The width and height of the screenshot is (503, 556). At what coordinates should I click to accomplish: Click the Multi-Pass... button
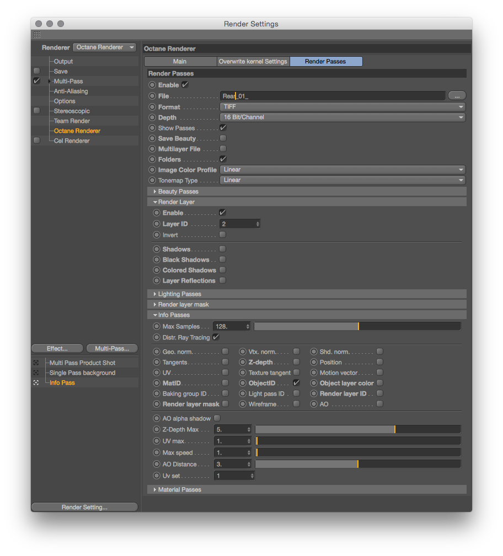(112, 349)
